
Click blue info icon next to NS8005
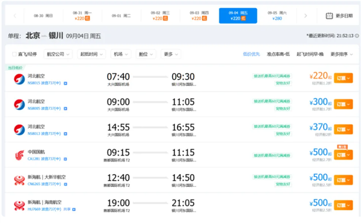(x=66, y=108)
